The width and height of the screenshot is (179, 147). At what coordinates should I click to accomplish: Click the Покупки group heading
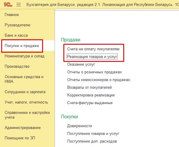pos(70,117)
